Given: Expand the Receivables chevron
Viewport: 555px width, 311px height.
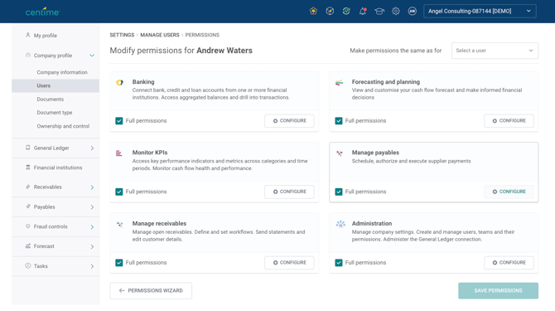Looking at the screenshot, I should coord(92,187).
